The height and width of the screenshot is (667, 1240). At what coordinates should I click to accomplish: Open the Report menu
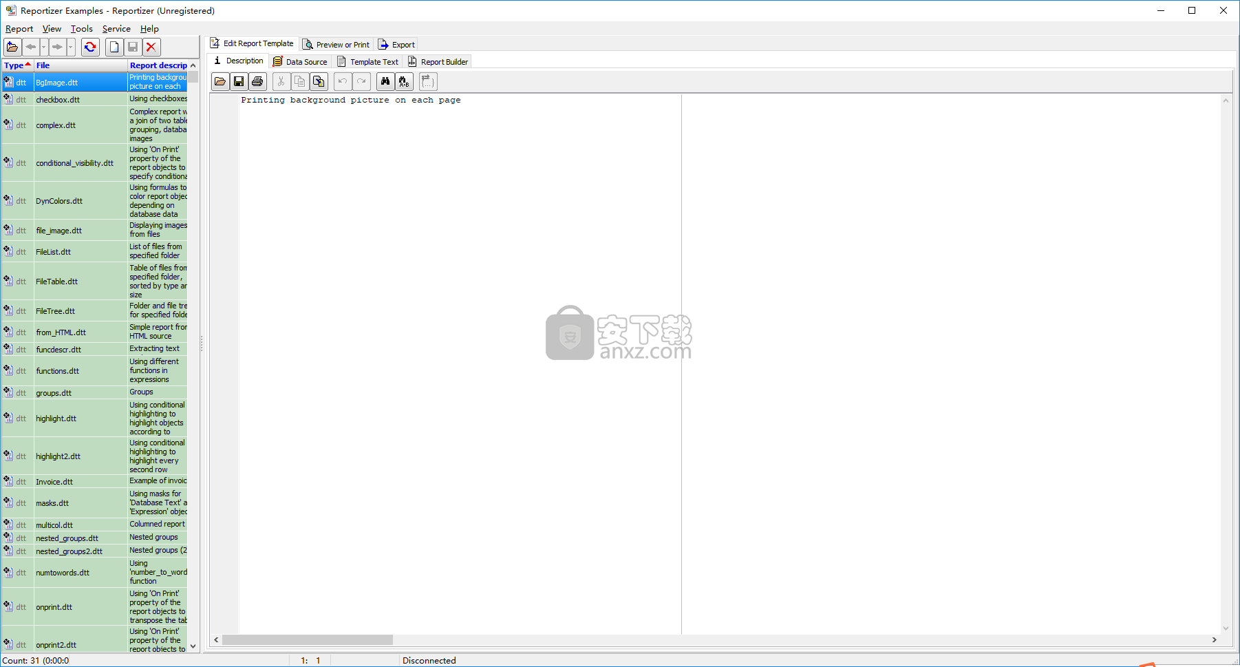point(19,29)
